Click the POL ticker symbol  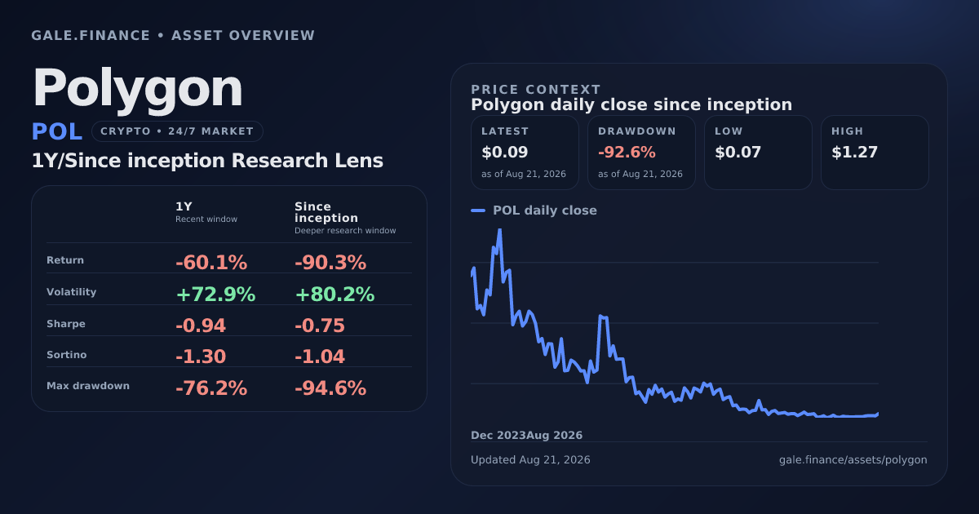click(x=57, y=132)
